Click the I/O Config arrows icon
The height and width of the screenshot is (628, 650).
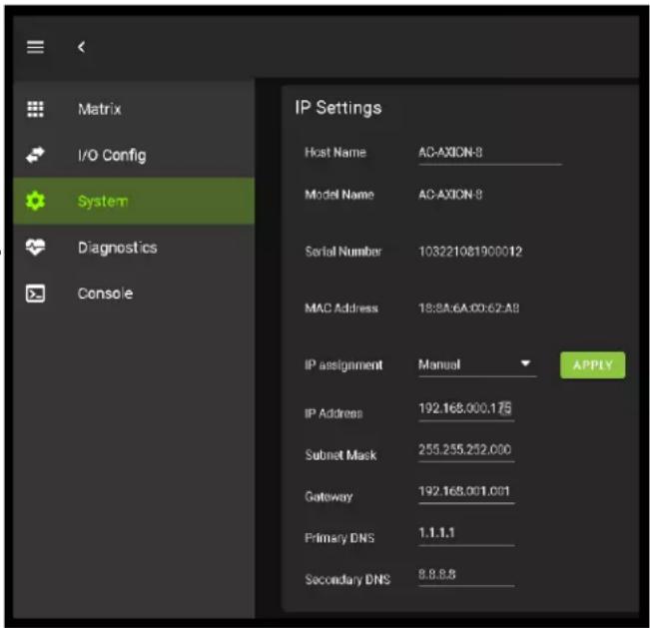click(x=35, y=155)
